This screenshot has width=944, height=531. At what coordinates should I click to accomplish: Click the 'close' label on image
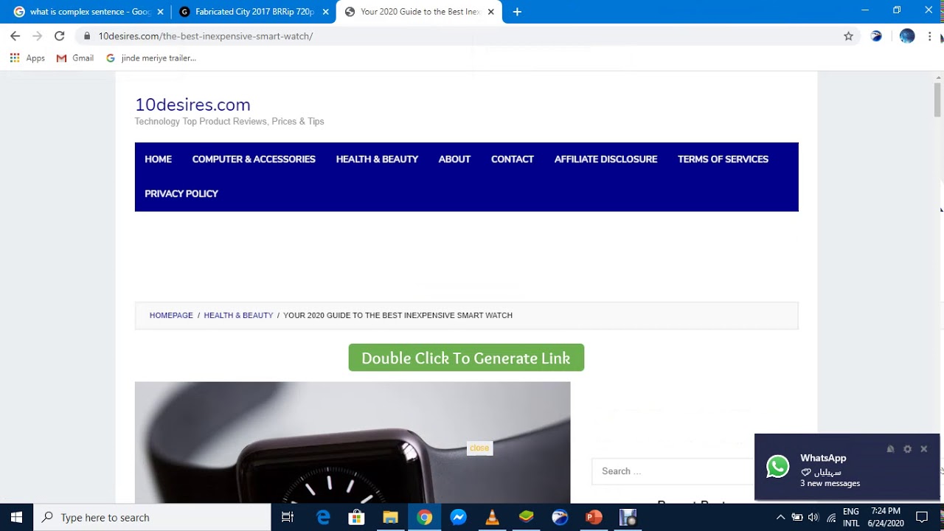point(479,448)
